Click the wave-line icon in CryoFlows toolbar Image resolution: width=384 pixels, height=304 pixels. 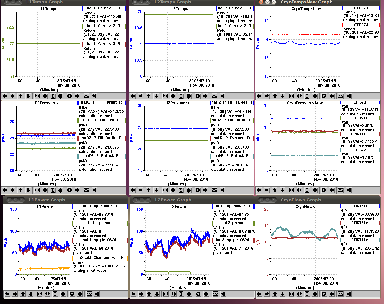coord(341,294)
